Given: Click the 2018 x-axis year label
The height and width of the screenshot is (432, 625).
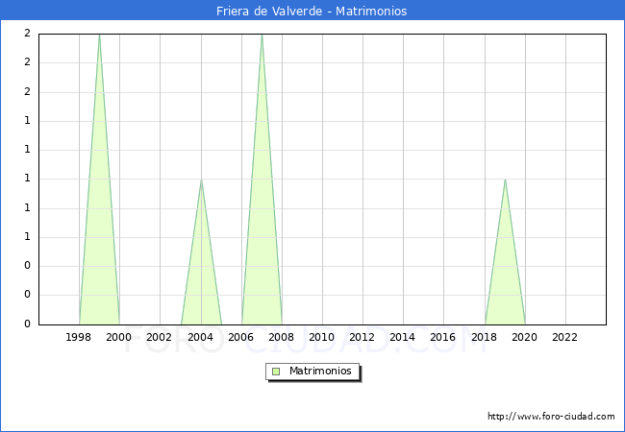Looking at the screenshot, I should [x=485, y=337].
